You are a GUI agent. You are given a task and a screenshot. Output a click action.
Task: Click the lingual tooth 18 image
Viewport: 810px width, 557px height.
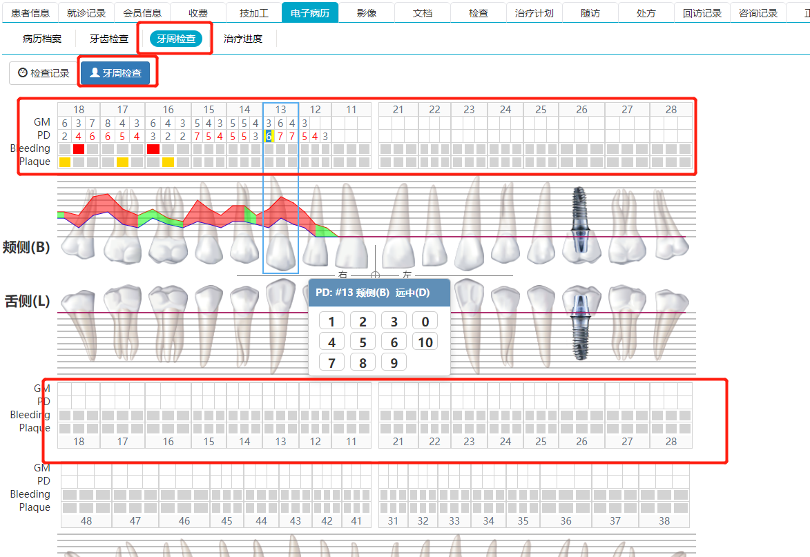click(x=79, y=324)
